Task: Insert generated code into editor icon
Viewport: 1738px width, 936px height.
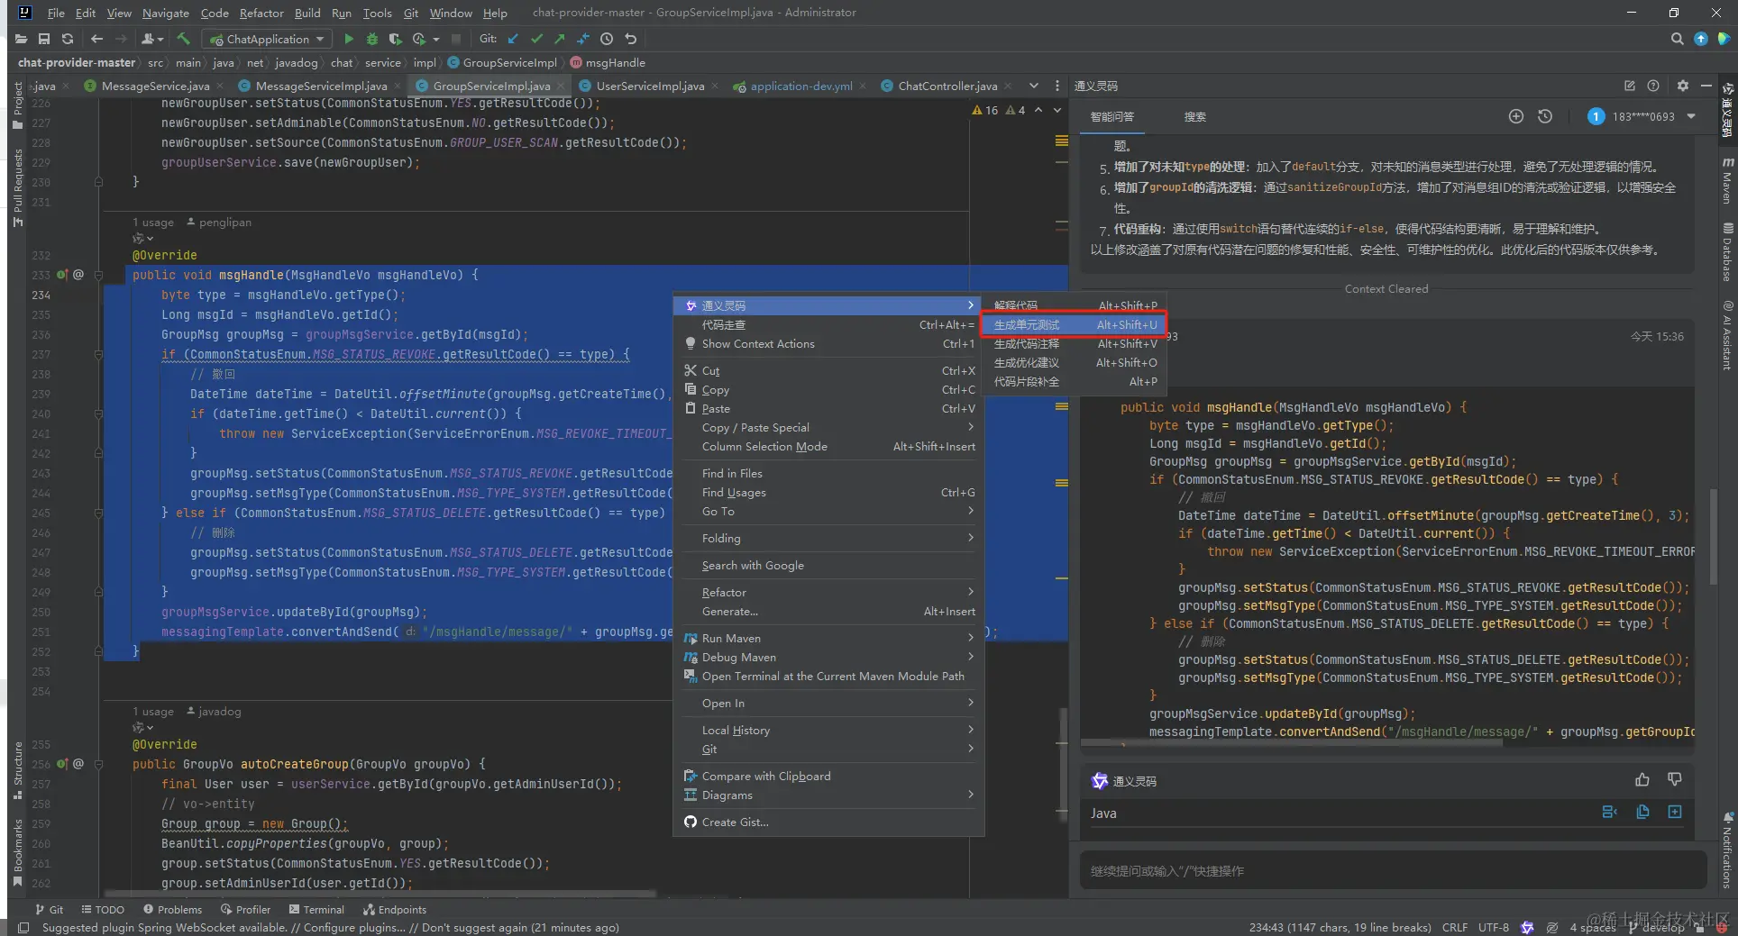Action: pos(1610,812)
